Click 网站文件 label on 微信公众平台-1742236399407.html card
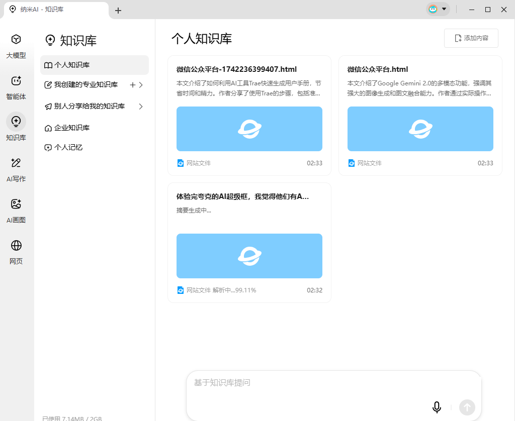This screenshot has height=421, width=515. (x=199, y=163)
